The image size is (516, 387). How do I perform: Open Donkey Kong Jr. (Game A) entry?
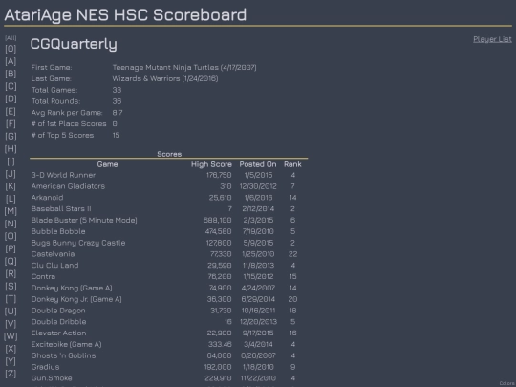[76, 299]
